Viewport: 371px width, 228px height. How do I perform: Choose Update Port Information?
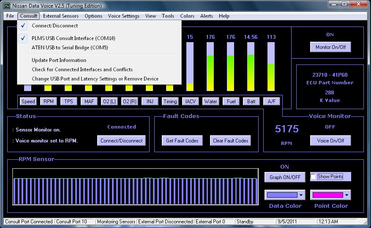tap(99, 60)
